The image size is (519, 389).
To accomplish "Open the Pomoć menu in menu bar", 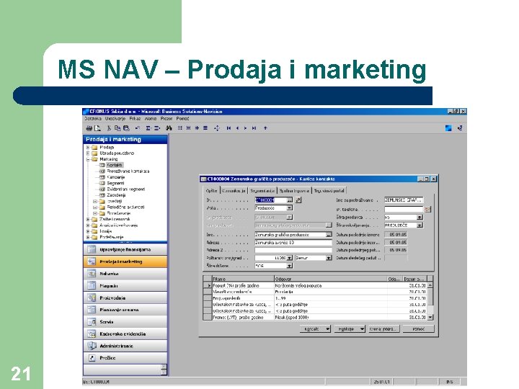I will (x=182, y=118).
